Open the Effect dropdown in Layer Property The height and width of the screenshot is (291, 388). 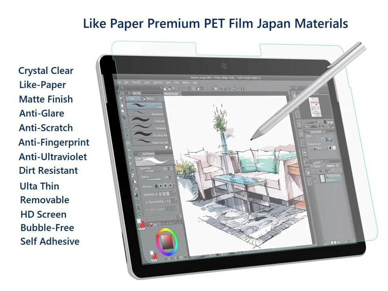point(333,139)
